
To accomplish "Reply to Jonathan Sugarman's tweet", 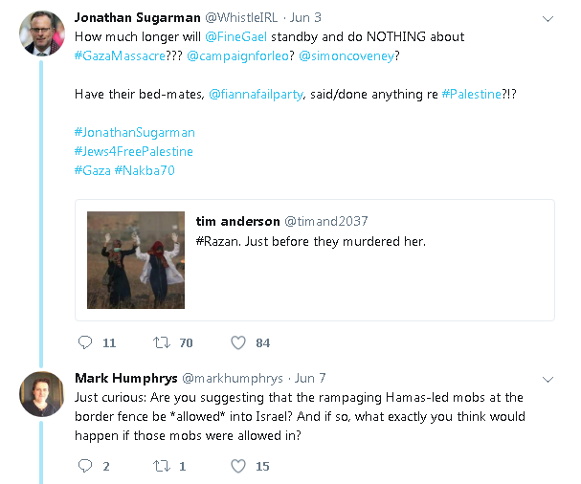I will [x=85, y=342].
